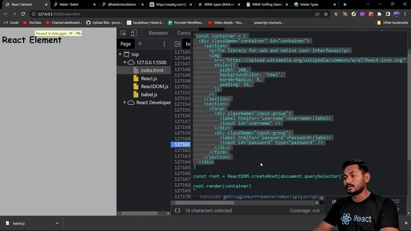Click the address bar URL field
Viewport: 411px width, 231px height.
(173, 14)
